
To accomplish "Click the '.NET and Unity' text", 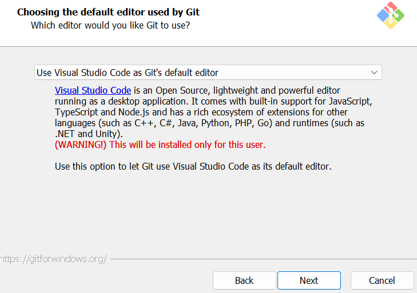I will click(89, 134).
